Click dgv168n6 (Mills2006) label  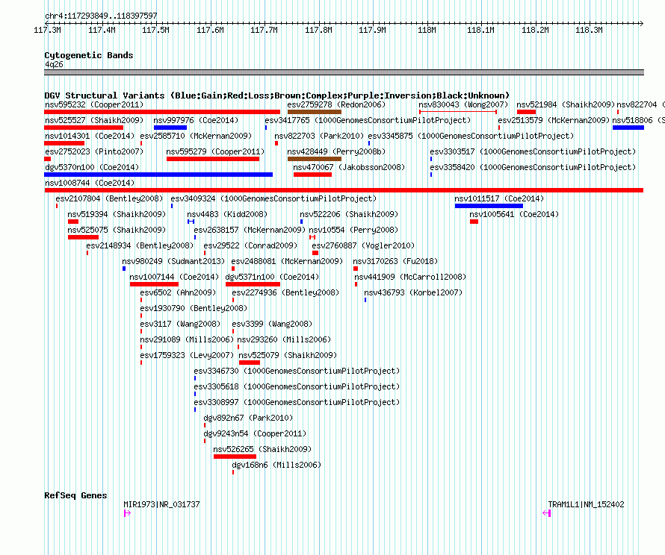click(276, 465)
